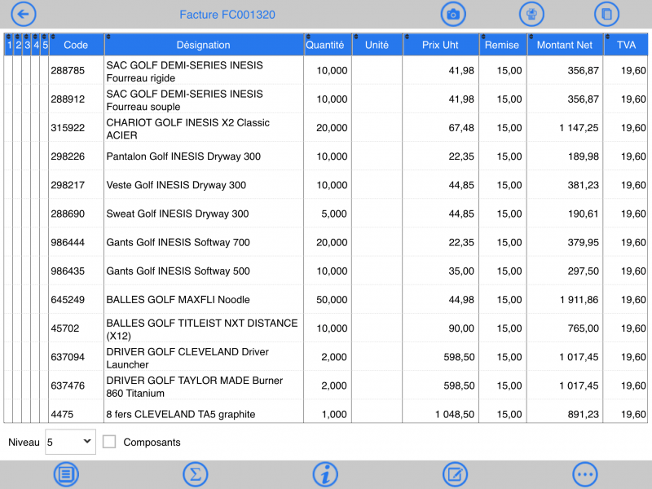
Task: Open the sigma totals icon
Action: coord(196,474)
